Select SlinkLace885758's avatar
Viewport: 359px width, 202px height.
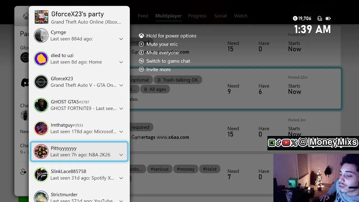pyautogui.click(x=41, y=175)
